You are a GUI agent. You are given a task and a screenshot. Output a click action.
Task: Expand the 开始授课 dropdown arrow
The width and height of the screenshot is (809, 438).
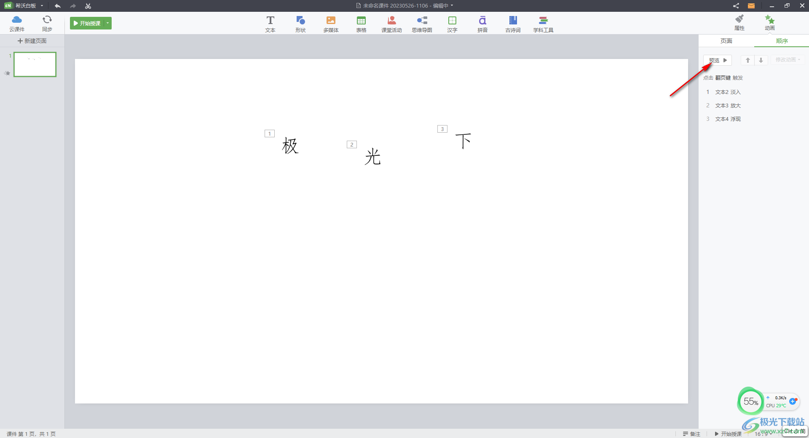(108, 23)
